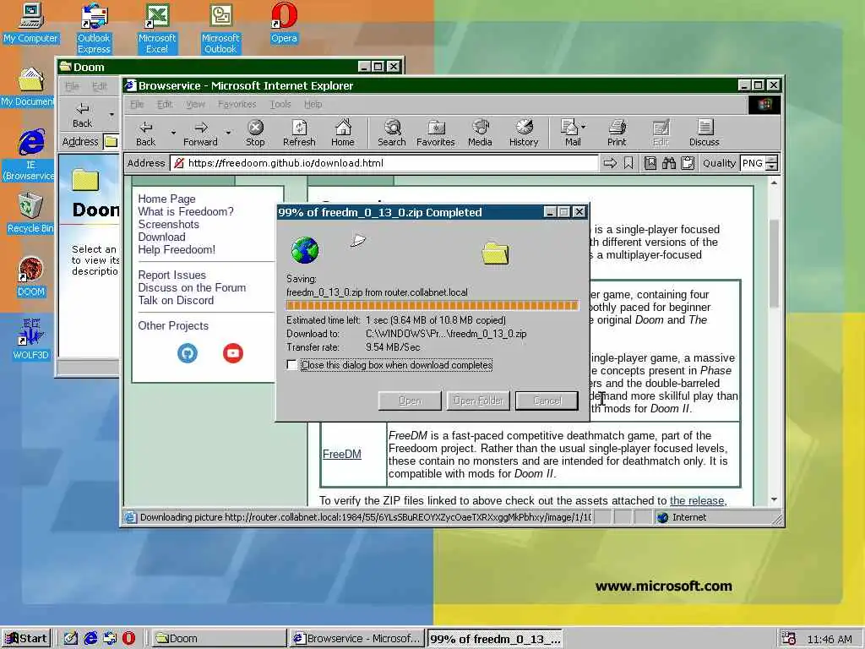Click 'What is Freedoom?' sidebar link
The height and width of the screenshot is (649, 865).
click(185, 211)
